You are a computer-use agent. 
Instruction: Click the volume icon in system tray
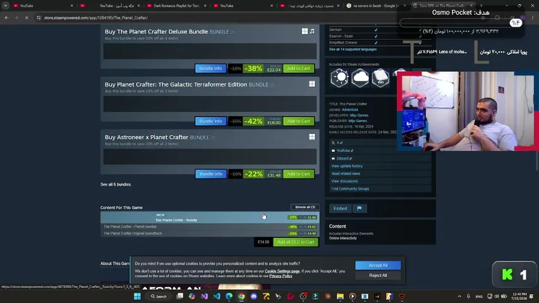pos(497,296)
